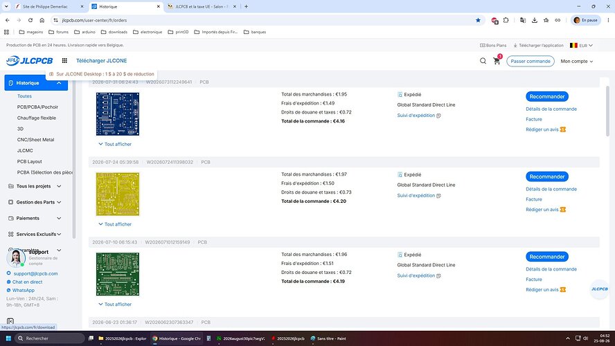The image size is (615, 346).
Task: Expand Tout afficher under the green PCB order
Action: point(115,304)
